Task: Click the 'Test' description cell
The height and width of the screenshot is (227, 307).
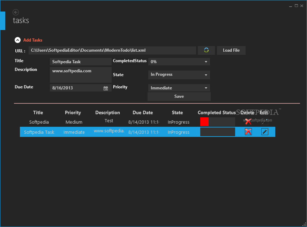Action: coord(108,121)
